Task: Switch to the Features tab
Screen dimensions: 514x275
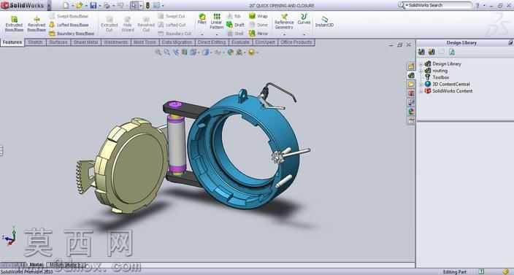Action: [x=12, y=42]
